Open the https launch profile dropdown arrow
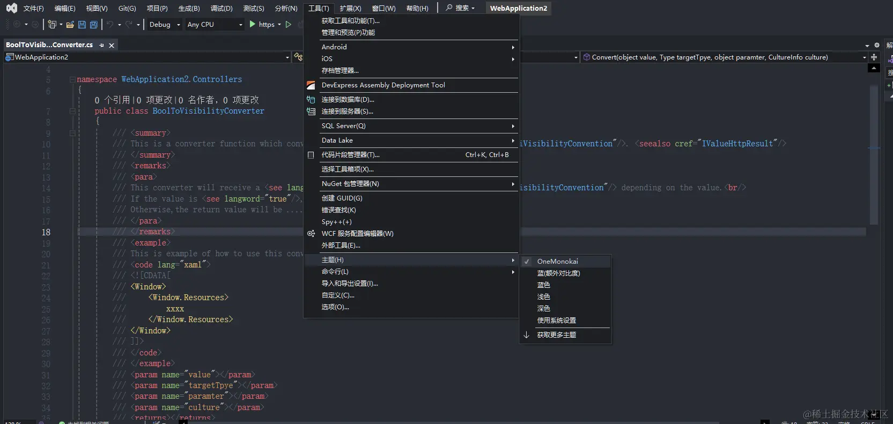 279,25
